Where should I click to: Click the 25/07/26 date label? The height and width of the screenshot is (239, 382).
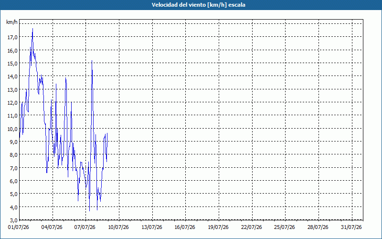click(285, 228)
